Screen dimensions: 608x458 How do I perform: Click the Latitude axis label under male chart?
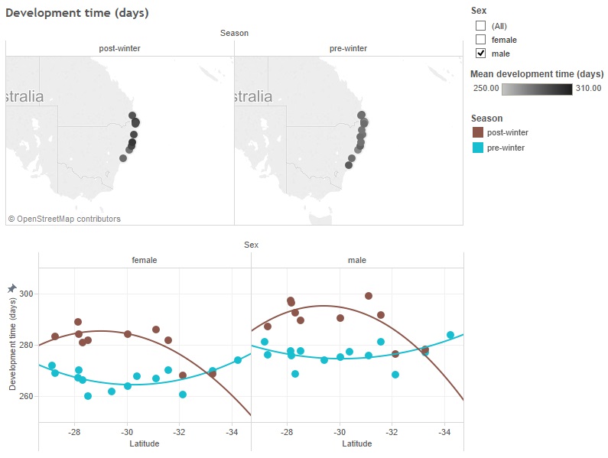click(x=357, y=443)
